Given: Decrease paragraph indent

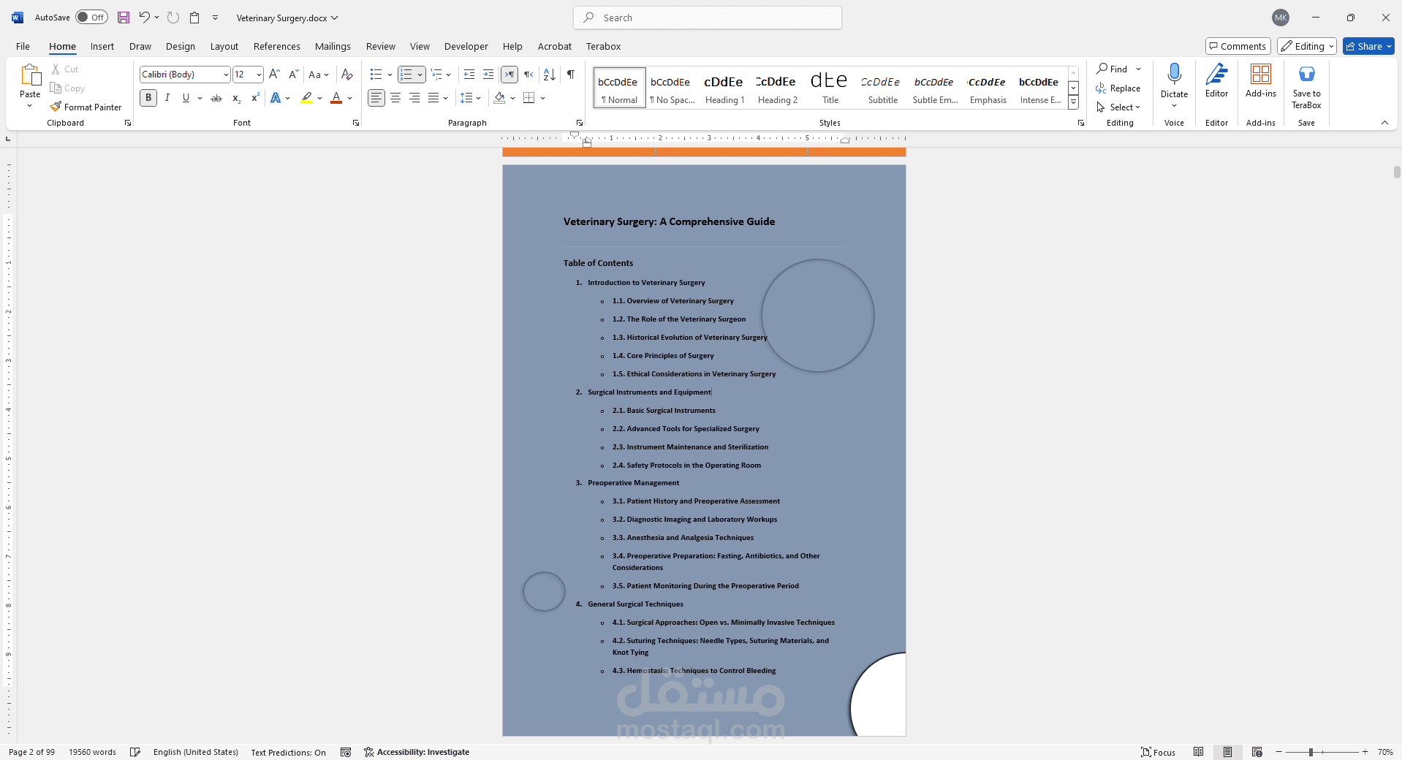Looking at the screenshot, I should (x=469, y=75).
